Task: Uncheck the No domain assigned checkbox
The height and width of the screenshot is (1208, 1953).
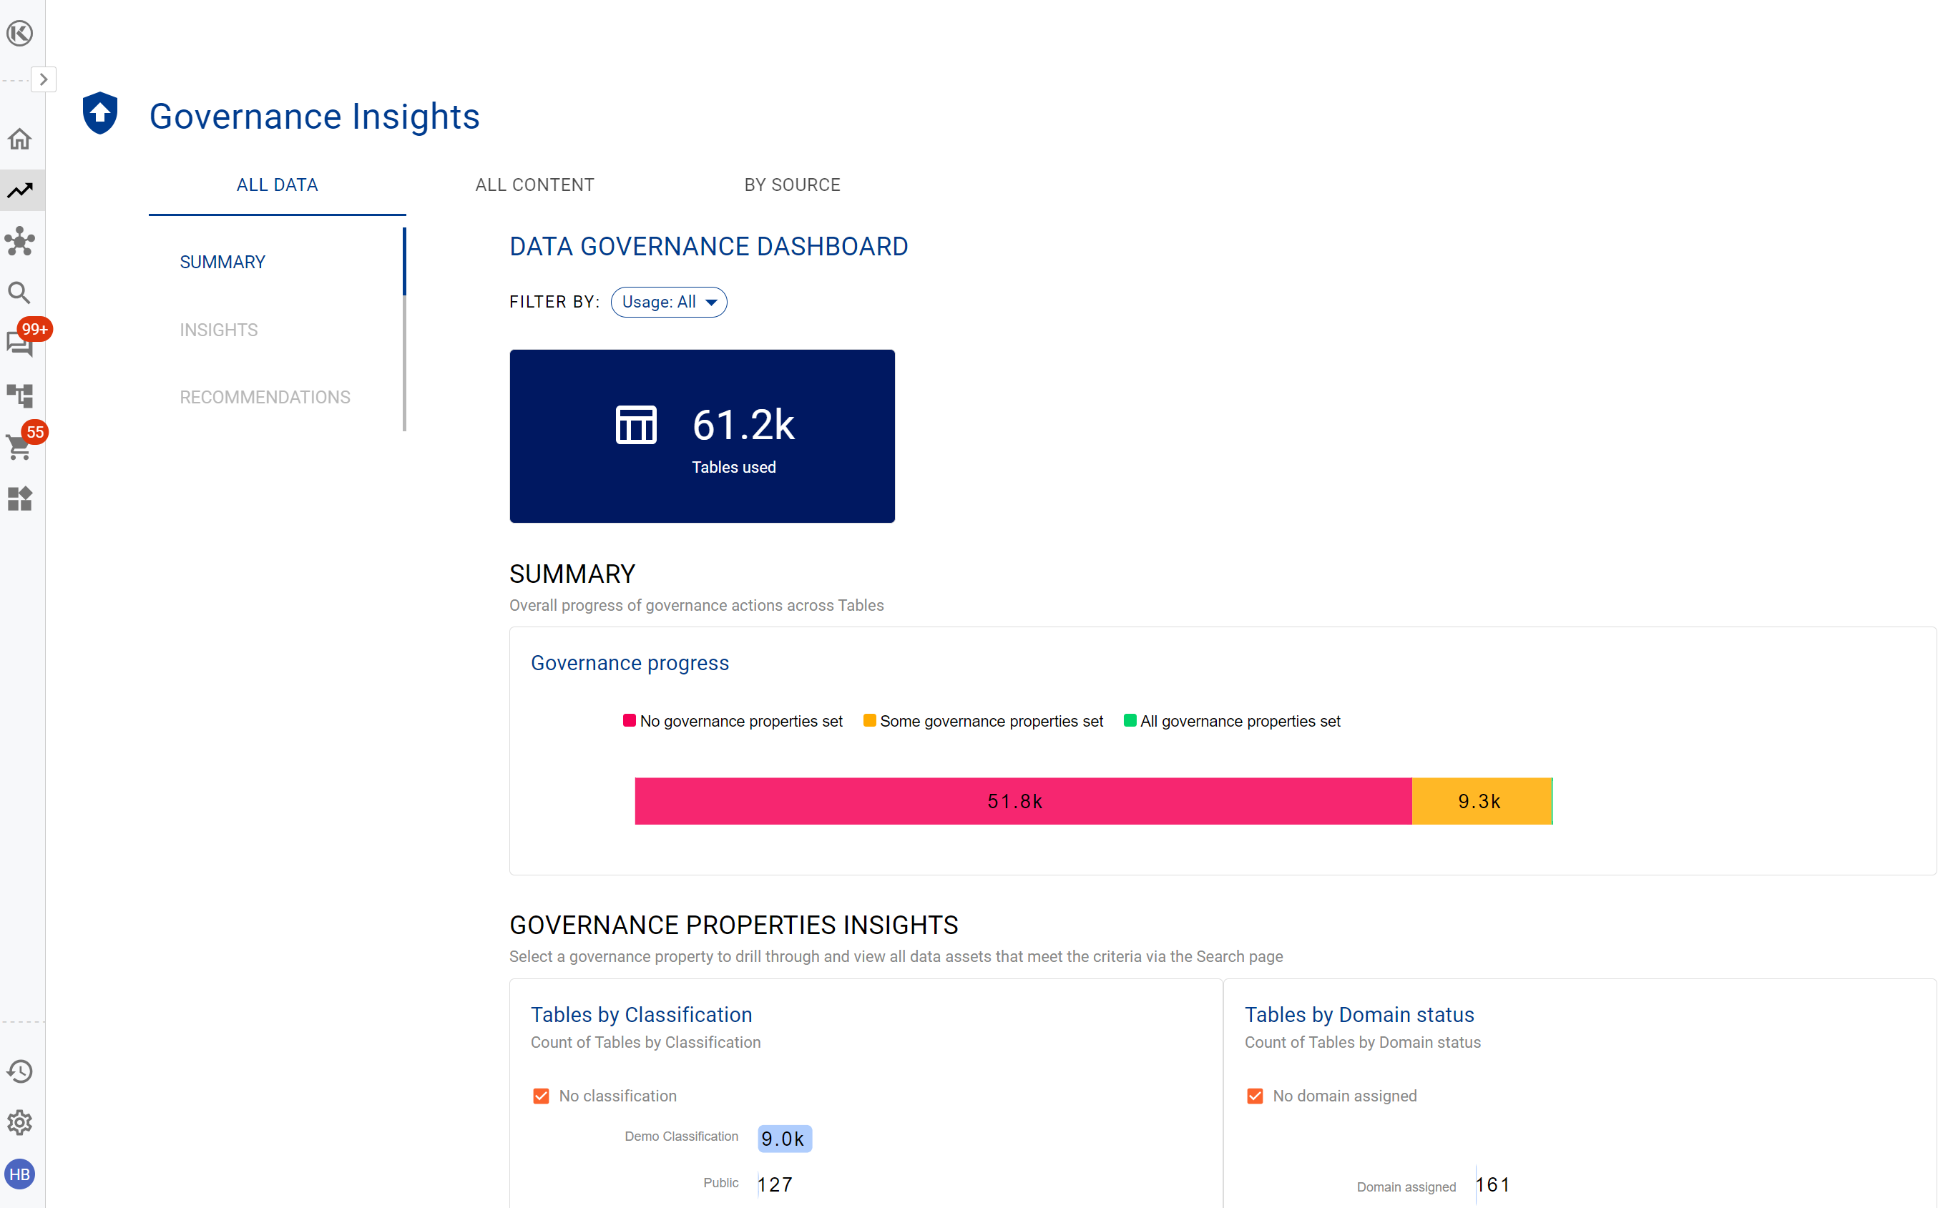Action: pyautogui.click(x=1255, y=1096)
